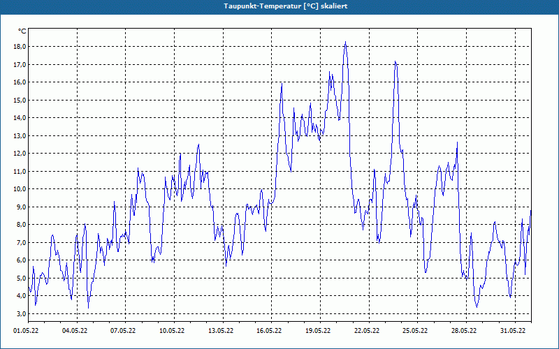559x349 pixels.
Task: Click the 10.05.22 date label
Action: click(x=172, y=331)
